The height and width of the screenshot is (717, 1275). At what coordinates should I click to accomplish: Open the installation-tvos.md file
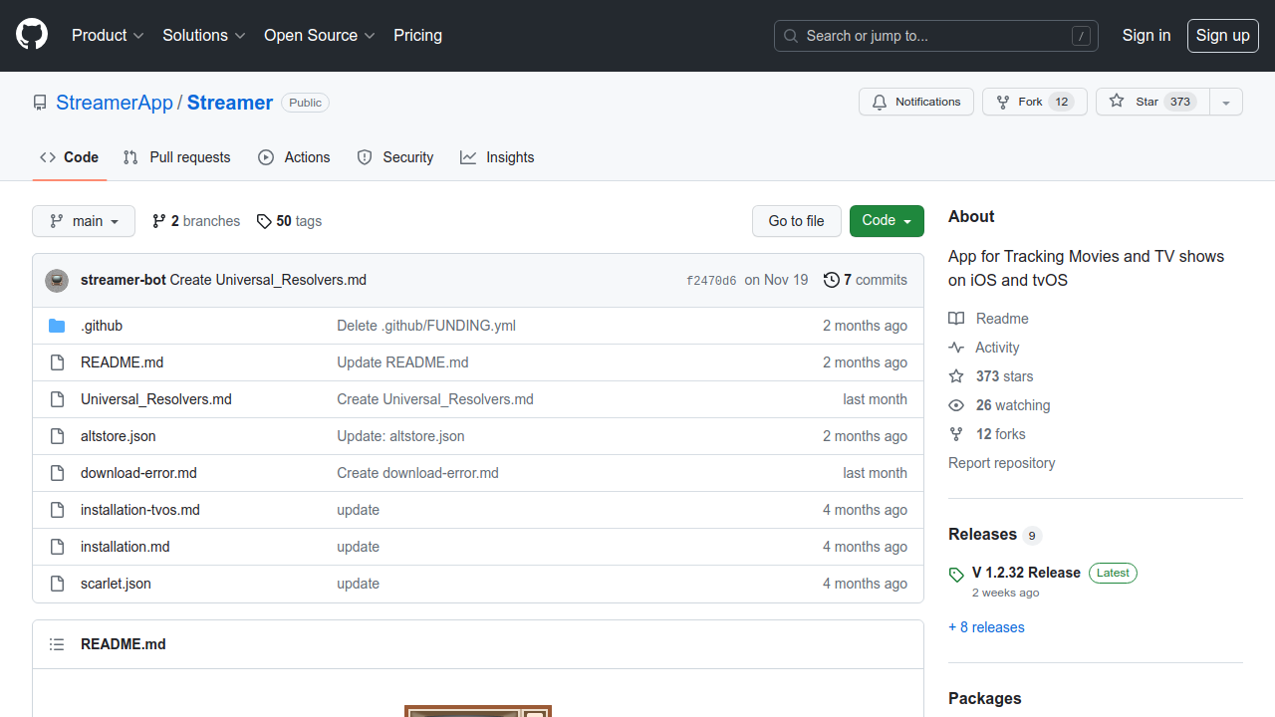[140, 510]
